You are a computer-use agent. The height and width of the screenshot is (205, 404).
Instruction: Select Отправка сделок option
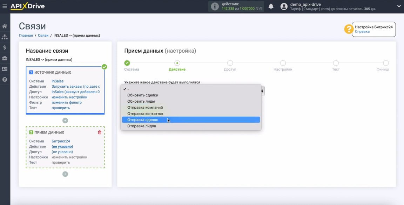[191, 120]
